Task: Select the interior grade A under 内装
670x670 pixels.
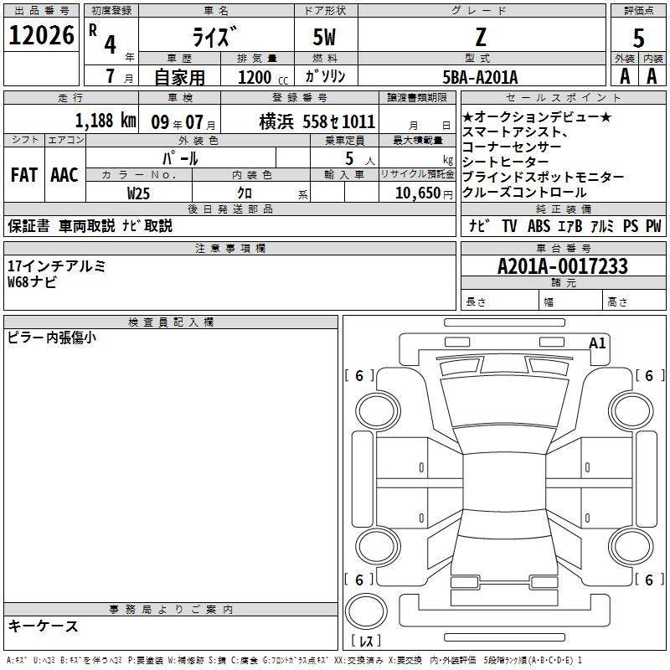Action: coord(652,76)
